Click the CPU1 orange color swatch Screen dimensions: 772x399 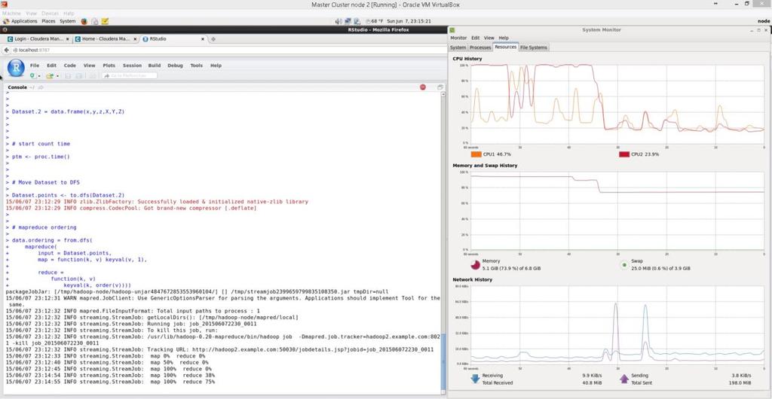tap(476, 154)
